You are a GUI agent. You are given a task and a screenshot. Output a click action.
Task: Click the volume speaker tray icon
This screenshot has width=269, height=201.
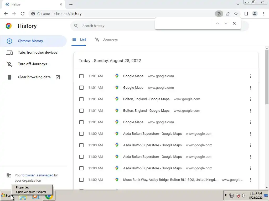244,196
